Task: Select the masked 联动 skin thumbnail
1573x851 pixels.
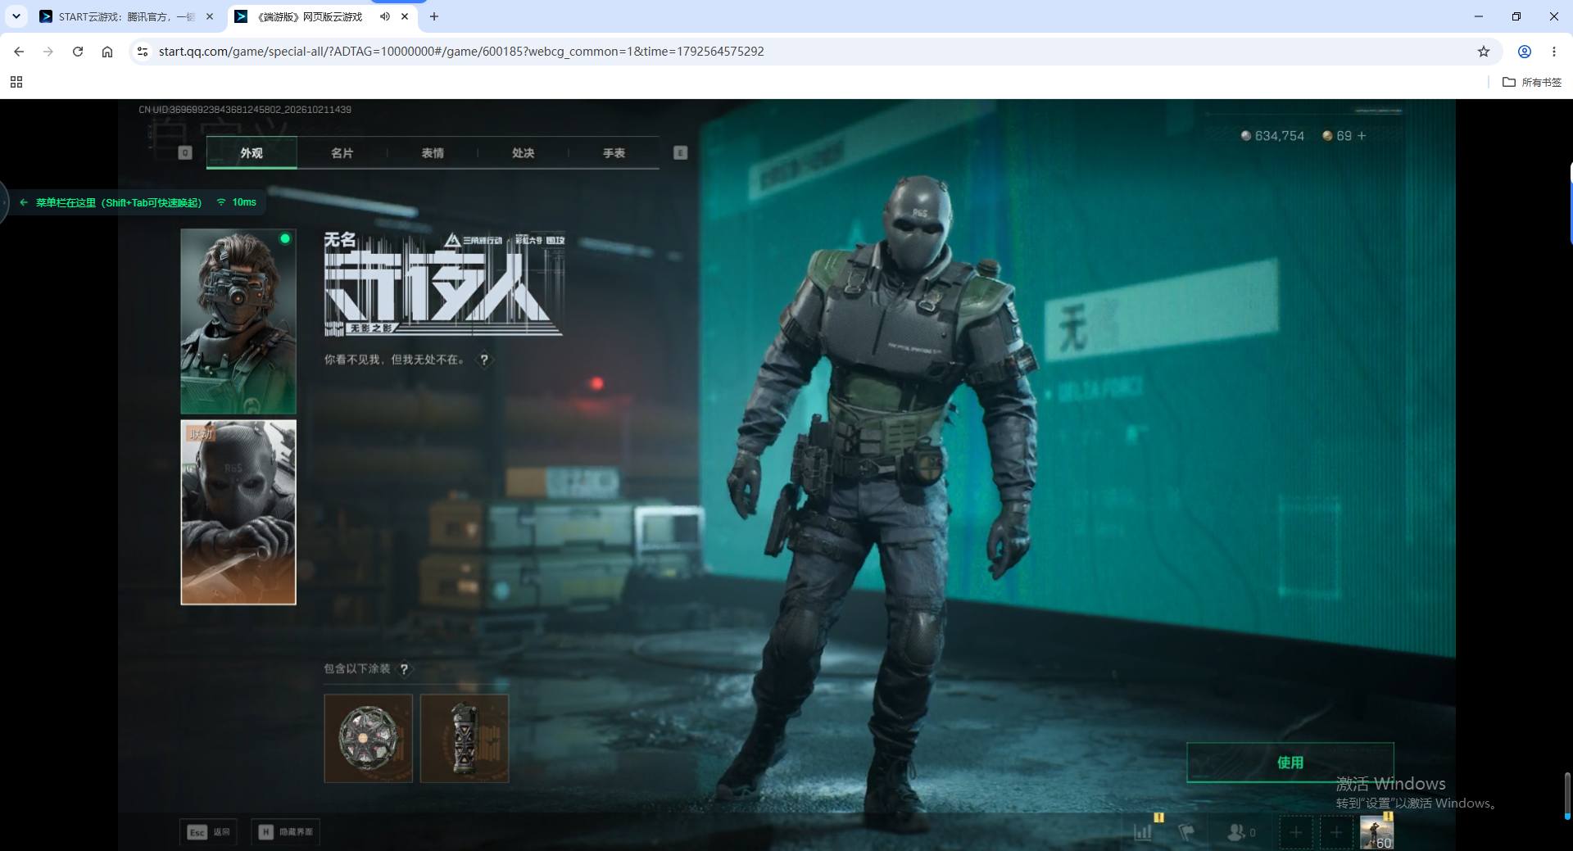Action: coord(238,513)
